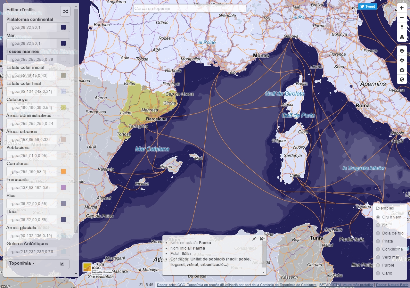Select the Nit example style
410x288 pixels.
tap(378, 225)
